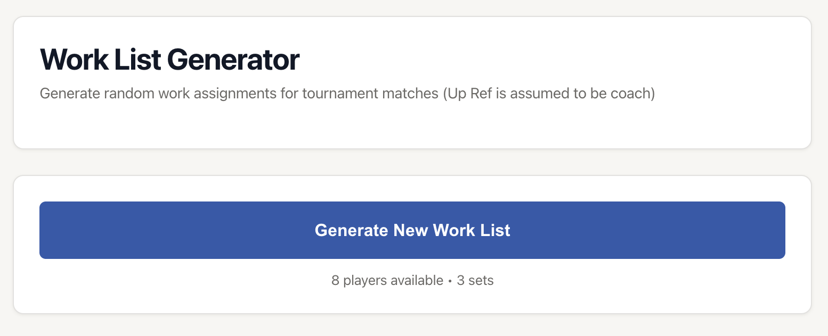The height and width of the screenshot is (336, 828).
Task: Click the background area between the two cards
Action: coord(412,161)
